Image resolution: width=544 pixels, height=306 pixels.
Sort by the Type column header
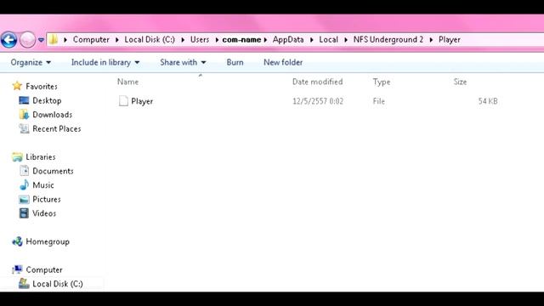click(x=382, y=82)
